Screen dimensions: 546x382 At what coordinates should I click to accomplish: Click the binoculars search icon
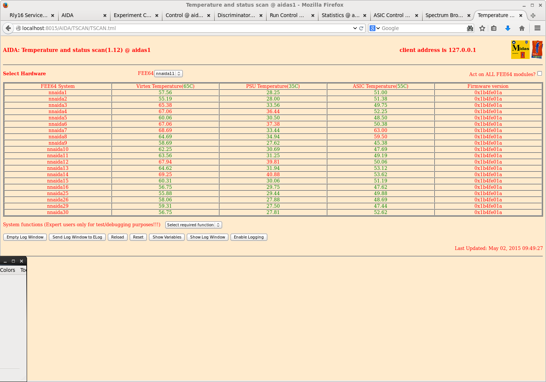[x=470, y=28]
